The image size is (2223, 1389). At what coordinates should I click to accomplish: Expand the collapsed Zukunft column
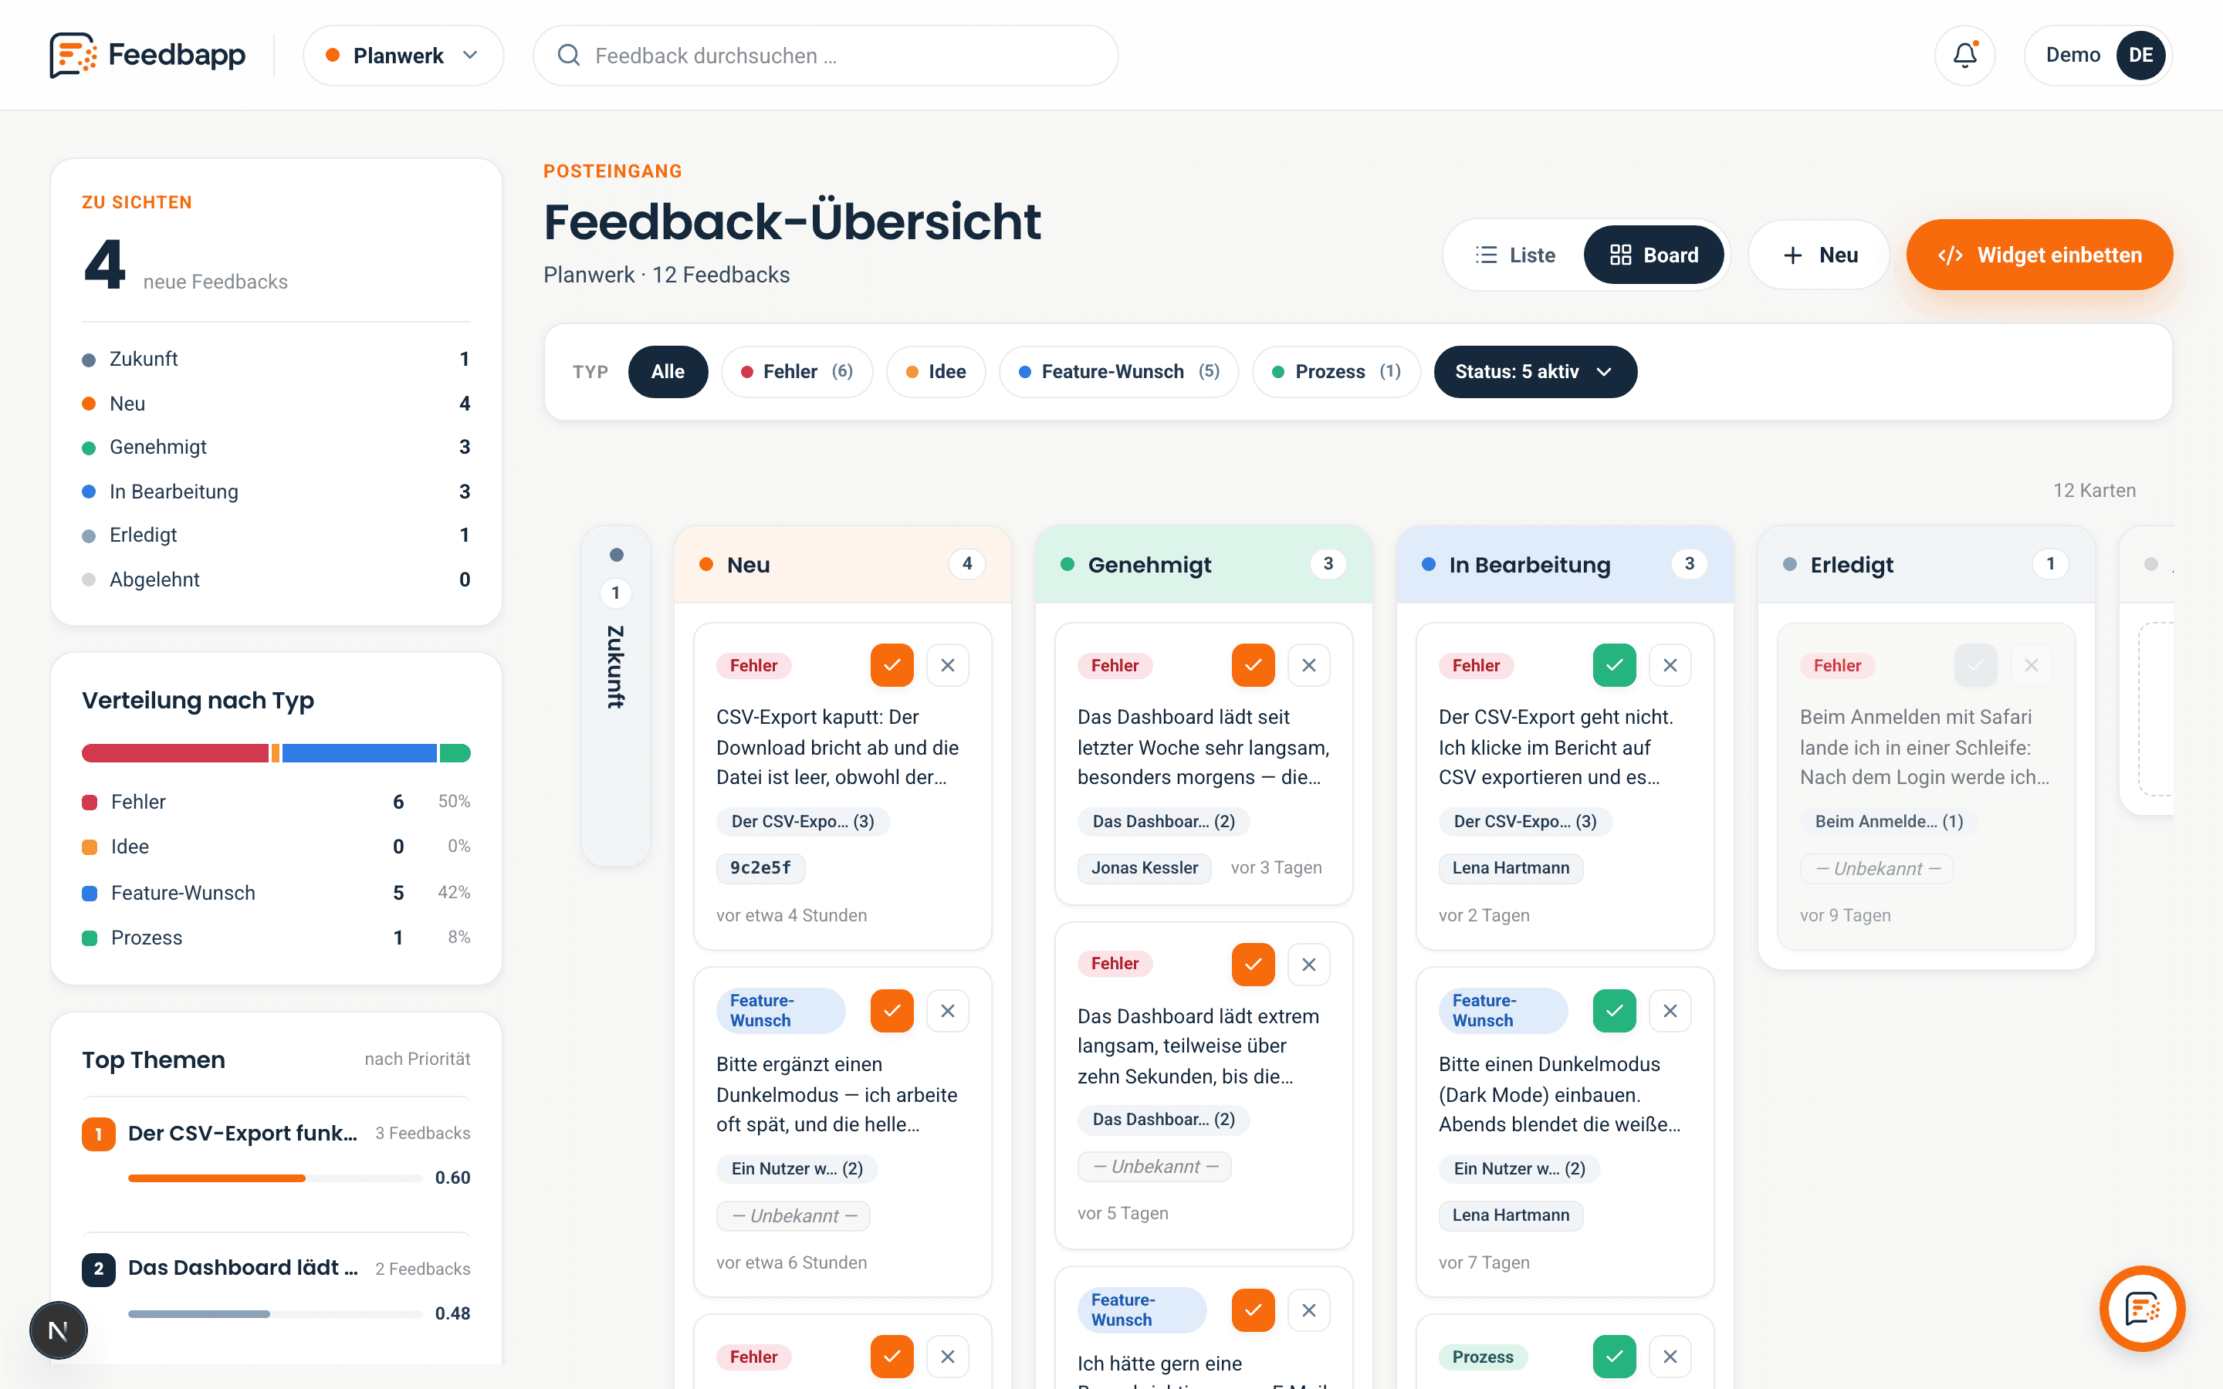[x=615, y=695]
